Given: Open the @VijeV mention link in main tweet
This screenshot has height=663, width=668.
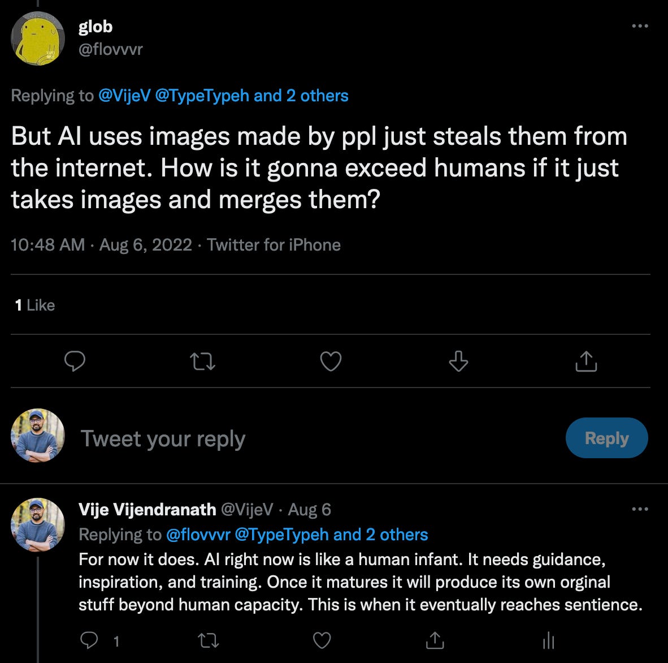Looking at the screenshot, I should [x=124, y=96].
